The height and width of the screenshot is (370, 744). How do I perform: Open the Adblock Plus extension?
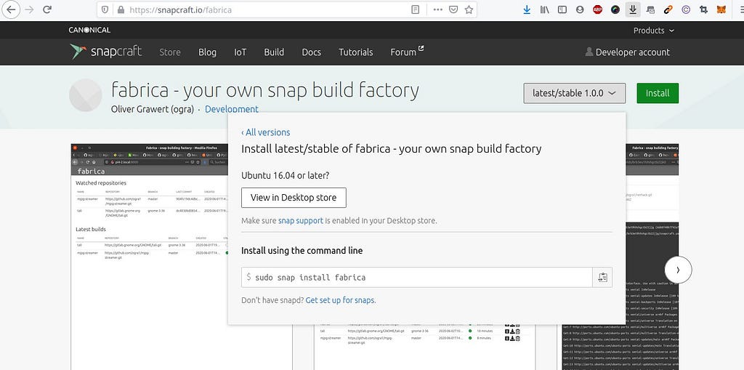pos(597,9)
